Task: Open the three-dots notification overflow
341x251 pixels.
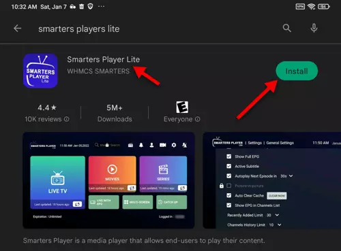Action: (x=101, y=6)
